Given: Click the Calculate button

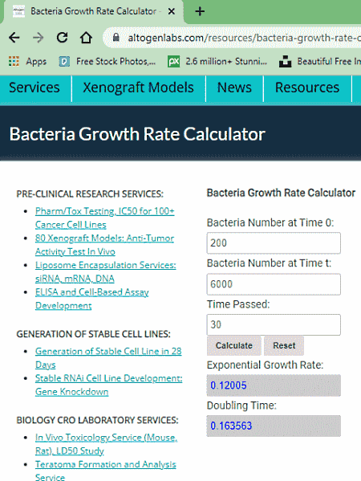Looking at the screenshot, I should click(x=234, y=345).
